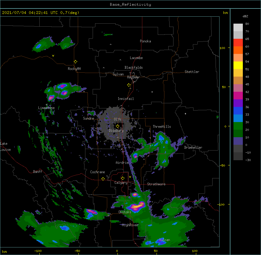Click the Ponoka city label
261x255 pixels.
click(x=145, y=41)
